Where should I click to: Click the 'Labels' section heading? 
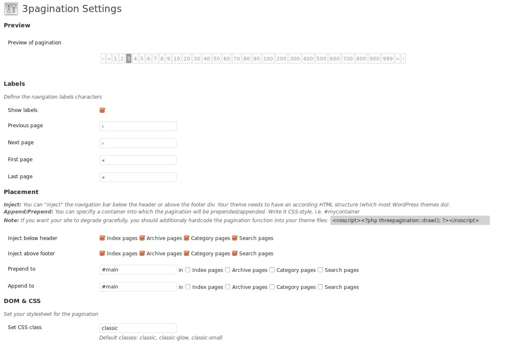pyautogui.click(x=15, y=84)
